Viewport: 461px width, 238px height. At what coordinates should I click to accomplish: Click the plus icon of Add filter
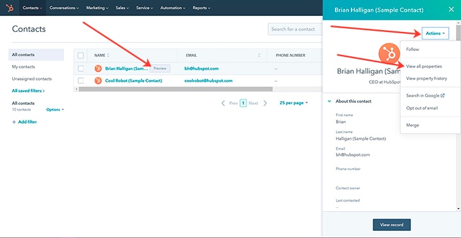click(x=14, y=122)
